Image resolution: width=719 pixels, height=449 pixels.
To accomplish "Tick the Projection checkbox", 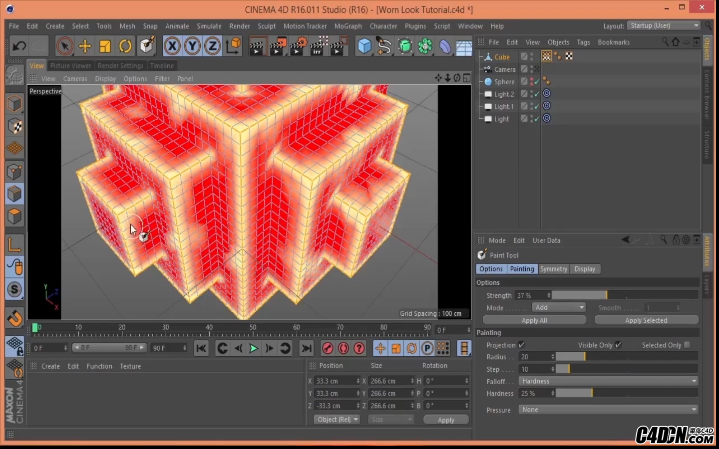I will [522, 345].
